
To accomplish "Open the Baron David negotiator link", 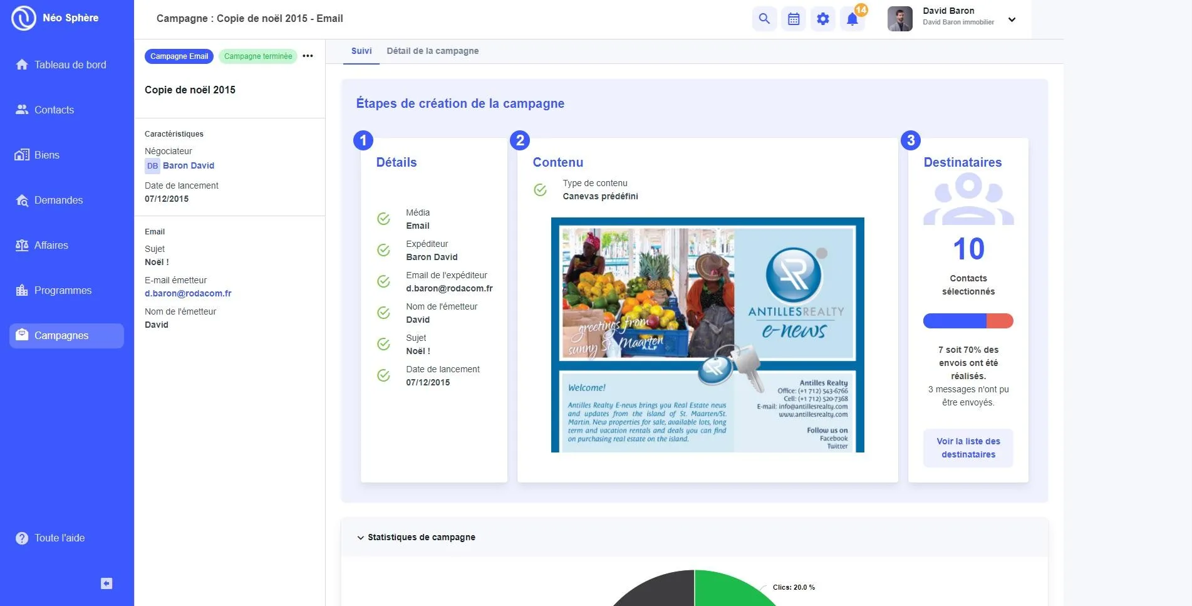I will click(x=189, y=165).
